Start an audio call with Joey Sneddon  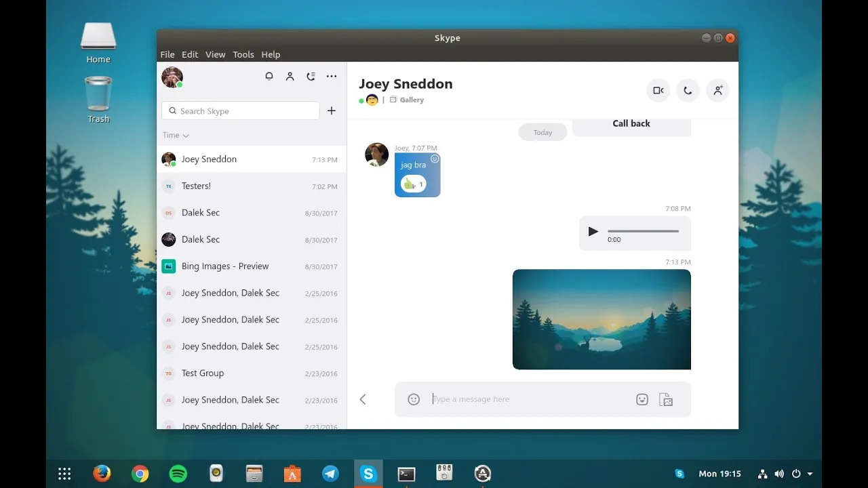tap(688, 90)
